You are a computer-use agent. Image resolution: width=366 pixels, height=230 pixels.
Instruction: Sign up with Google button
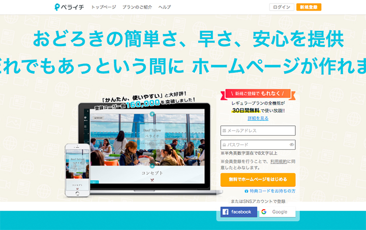pos(278,212)
